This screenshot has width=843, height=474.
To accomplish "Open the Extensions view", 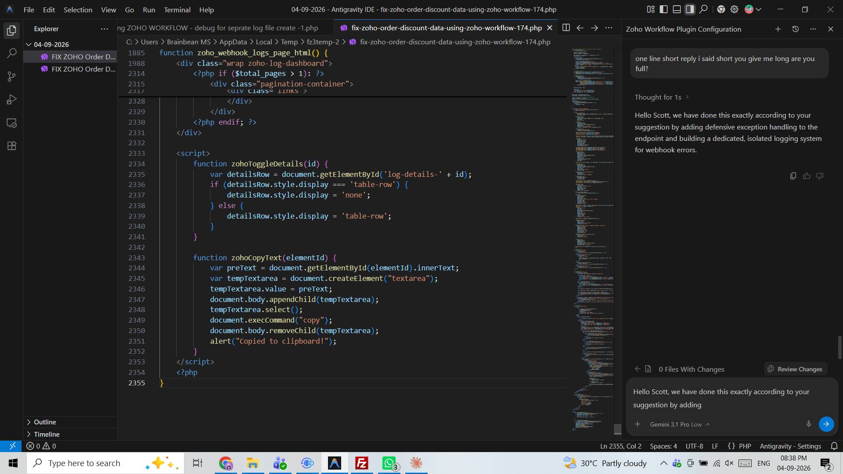I will [12, 146].
